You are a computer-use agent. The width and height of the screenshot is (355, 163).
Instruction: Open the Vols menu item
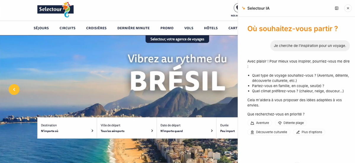pos(189,28)
